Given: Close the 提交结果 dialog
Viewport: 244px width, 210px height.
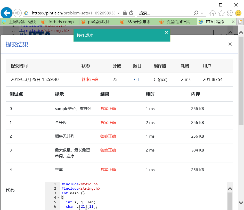Looking at the screenshot, I should [230, 44].
